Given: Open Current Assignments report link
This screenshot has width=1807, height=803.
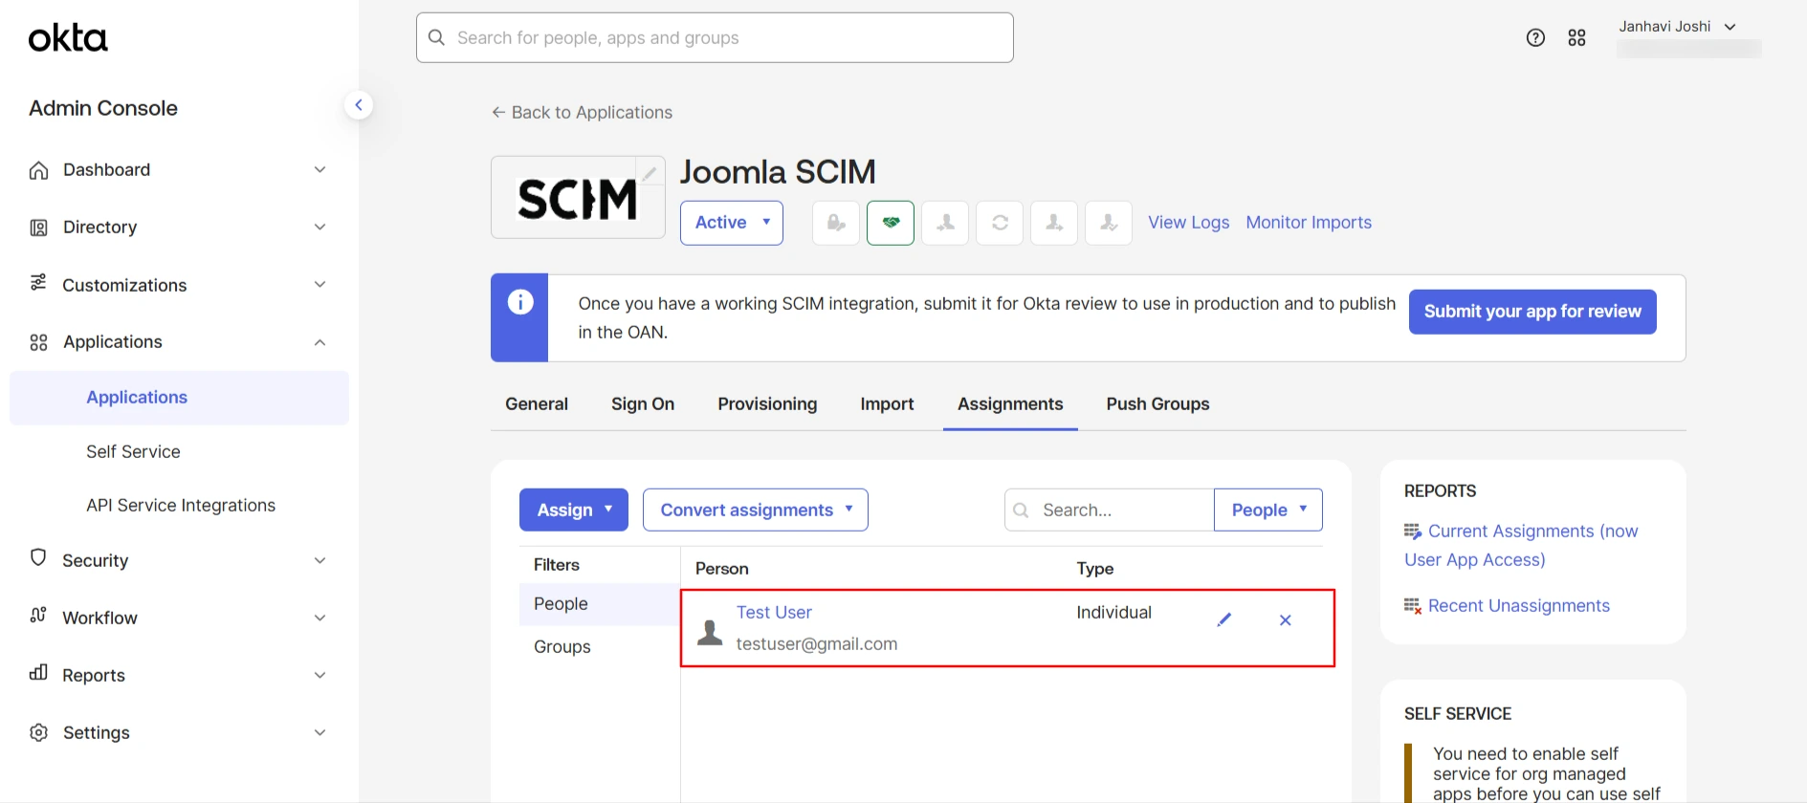Looking at the screenshot, I should click(1521, 545).
